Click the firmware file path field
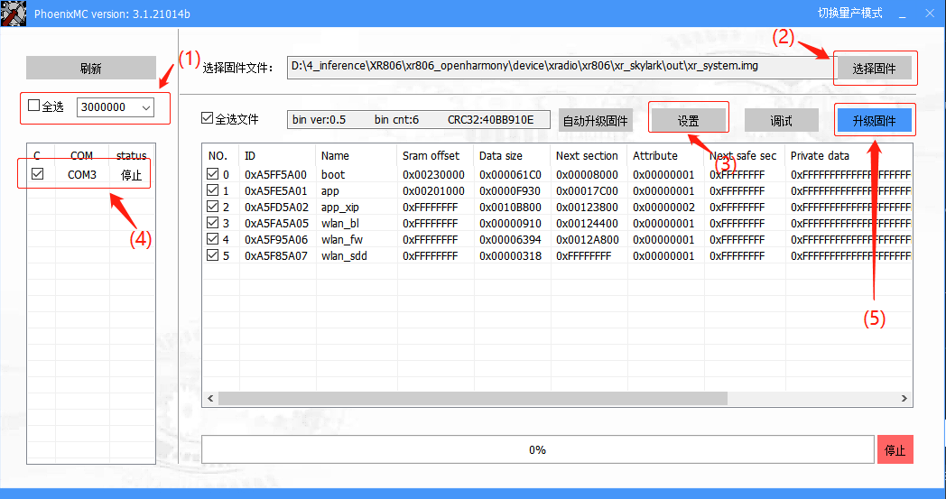The height and width of the screenshot is (499, 946). point(560,68)
